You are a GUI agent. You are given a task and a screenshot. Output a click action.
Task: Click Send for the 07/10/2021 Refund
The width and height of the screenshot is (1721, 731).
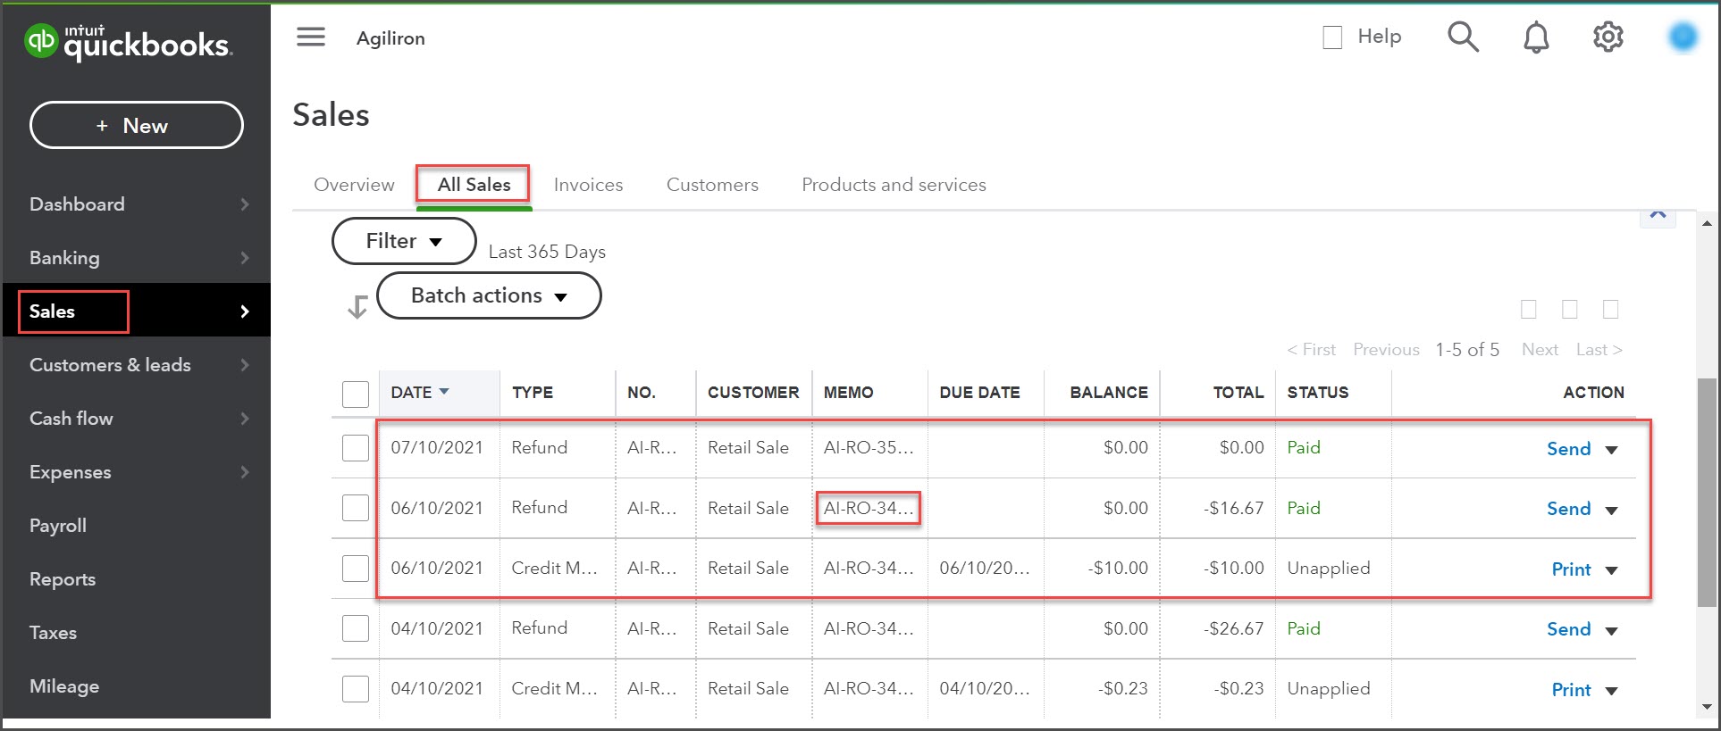point(1568,449)
